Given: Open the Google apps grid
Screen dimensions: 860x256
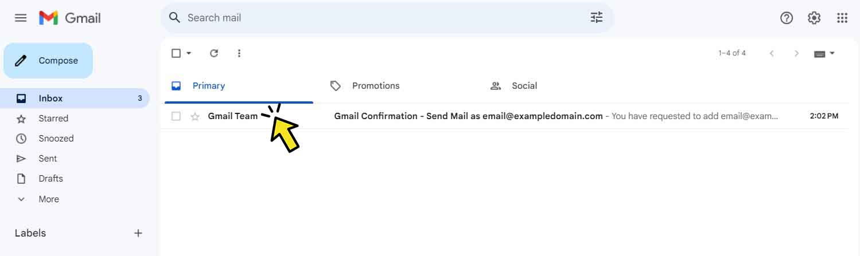Looking at the screenshot, I should click(x=842, y=18).
